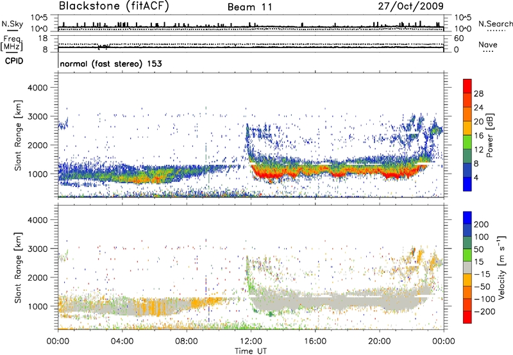513x355 pixels.
Task: Click the "08:00" time axis label
Action: [x=187, y=342]
